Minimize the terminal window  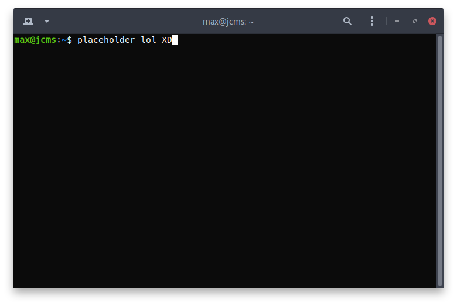(x=397, y=21)
